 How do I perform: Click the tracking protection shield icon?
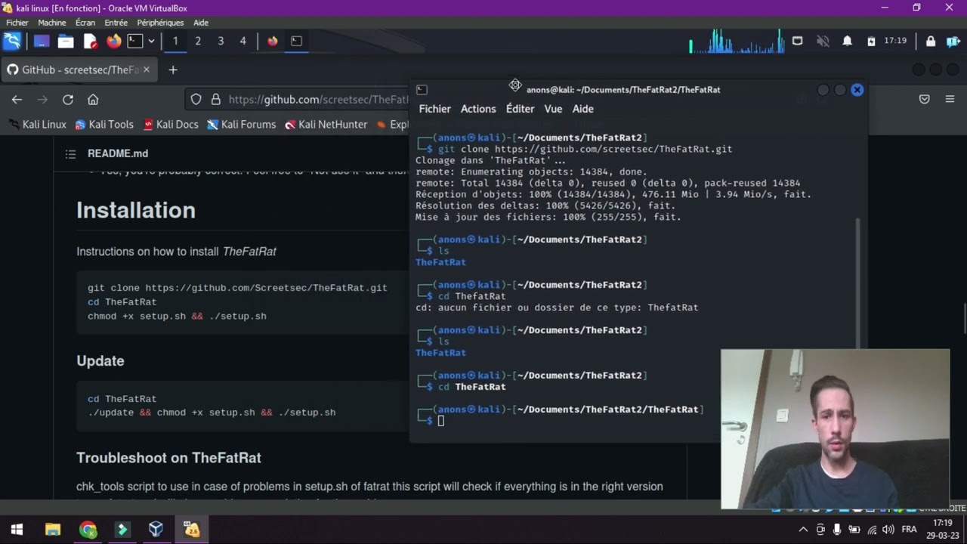tap(196, 99)
